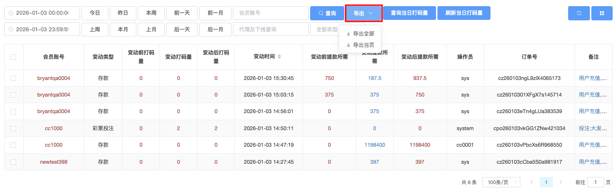Image resolution: width=615 pixels, height=194 pixels.
Task: Click the start date clock icon
Action: [11, 13]
